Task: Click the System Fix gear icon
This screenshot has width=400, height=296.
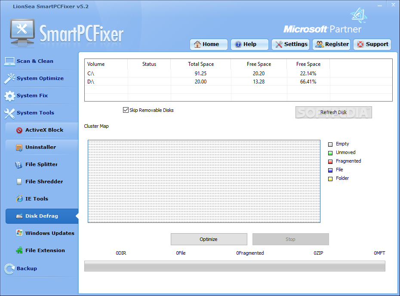Action: [10, 96]
